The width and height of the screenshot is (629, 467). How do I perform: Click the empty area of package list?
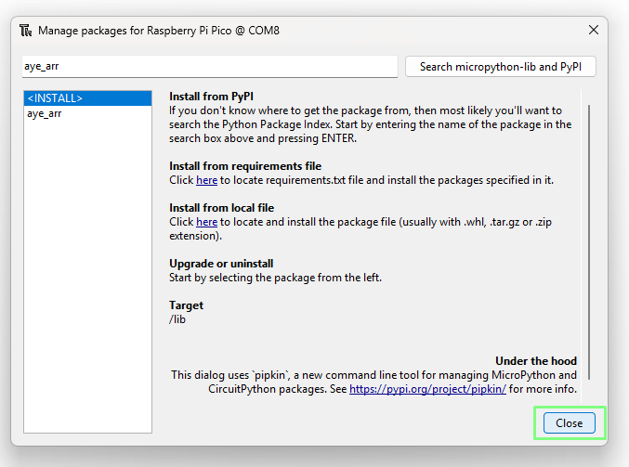click(x=87, y=277)
